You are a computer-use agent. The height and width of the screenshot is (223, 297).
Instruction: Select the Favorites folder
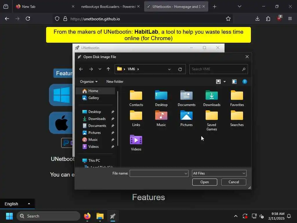click(237, 95)
